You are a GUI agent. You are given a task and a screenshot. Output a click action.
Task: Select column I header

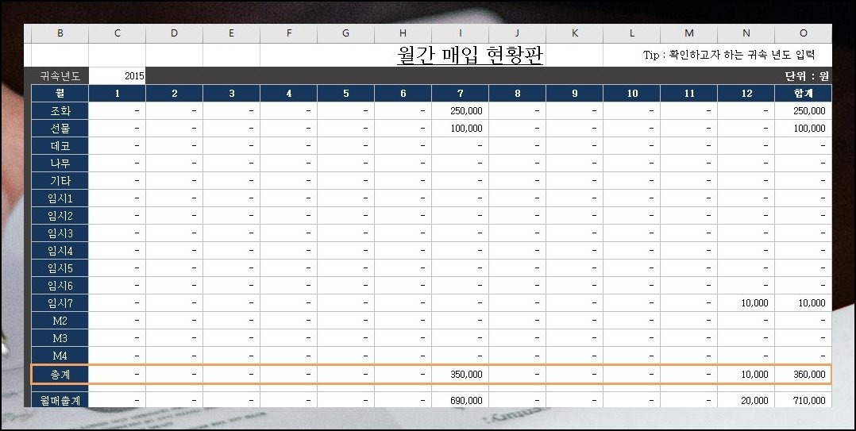(461, 33)
